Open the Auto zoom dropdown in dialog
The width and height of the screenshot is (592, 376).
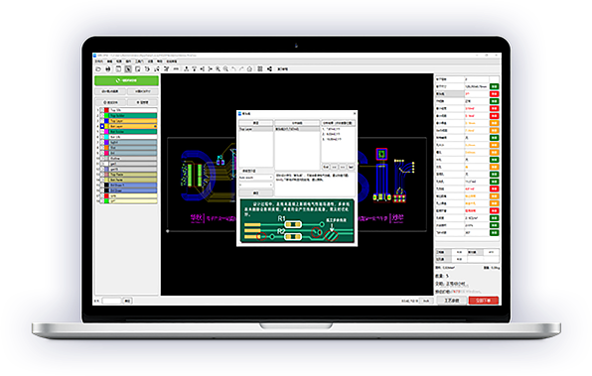pyautogui.click(x=255, y=178)
